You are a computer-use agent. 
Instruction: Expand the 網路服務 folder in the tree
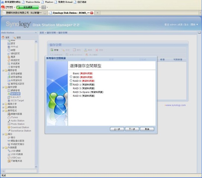pyautogui.click(x=3, y=107)
